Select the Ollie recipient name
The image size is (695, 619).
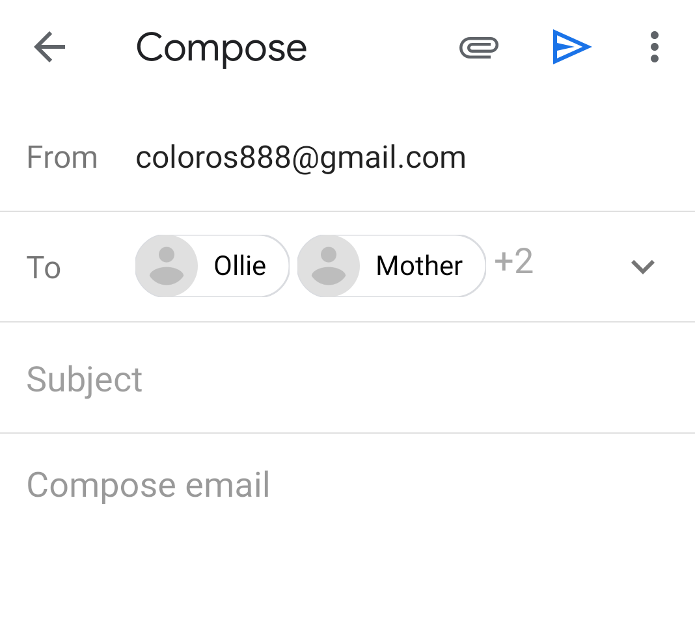click(240, 266)
